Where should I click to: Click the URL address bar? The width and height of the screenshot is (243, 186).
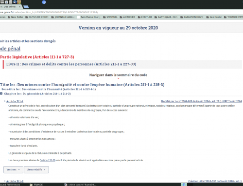(x=121, y=12)
